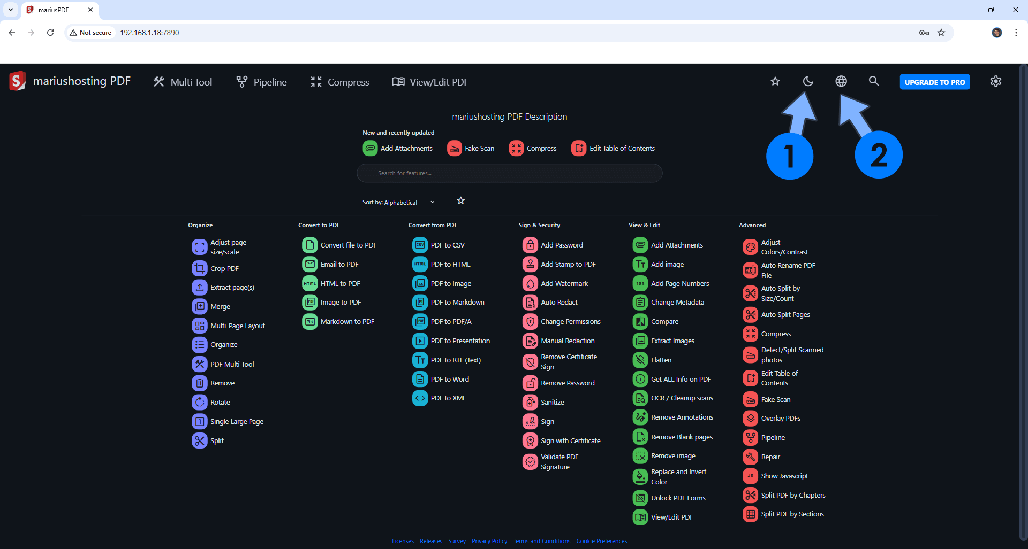
Task: Open PDF to CSV tool
Action: (x=439, y=245)
